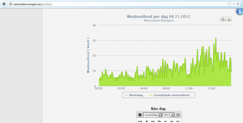
Task: Click the globe site identity icon
Action: [11, 4]
